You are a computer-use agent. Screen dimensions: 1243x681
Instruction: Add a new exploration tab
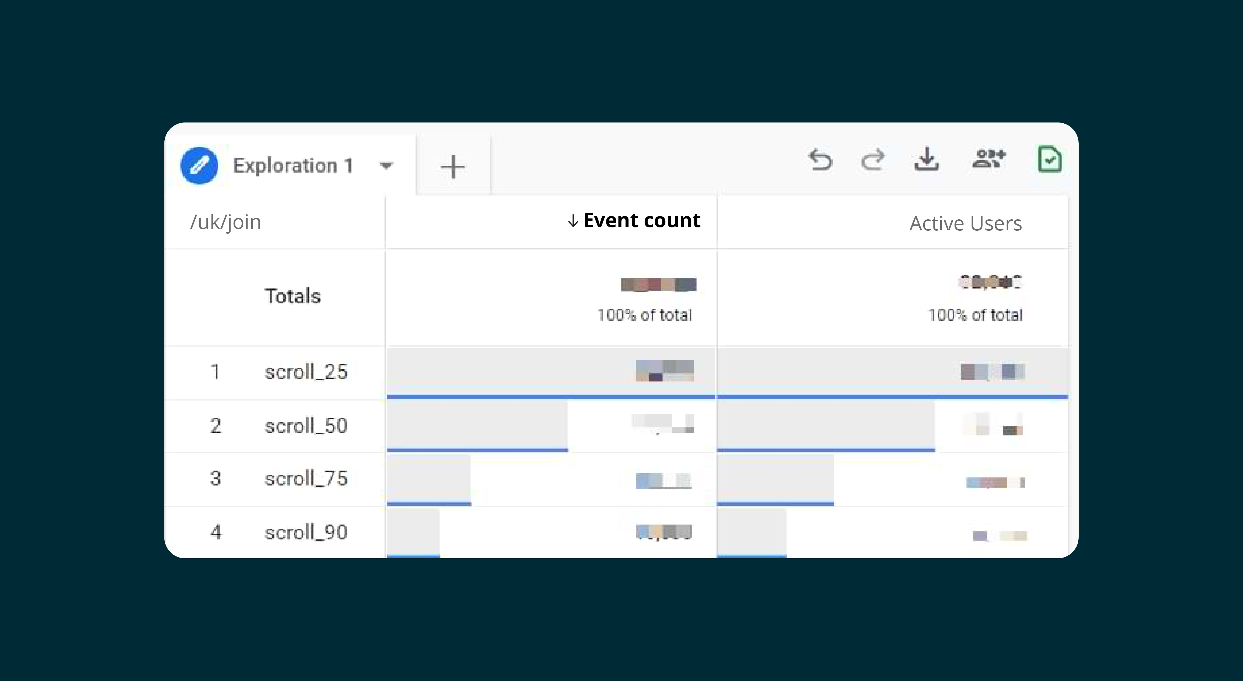453,167
